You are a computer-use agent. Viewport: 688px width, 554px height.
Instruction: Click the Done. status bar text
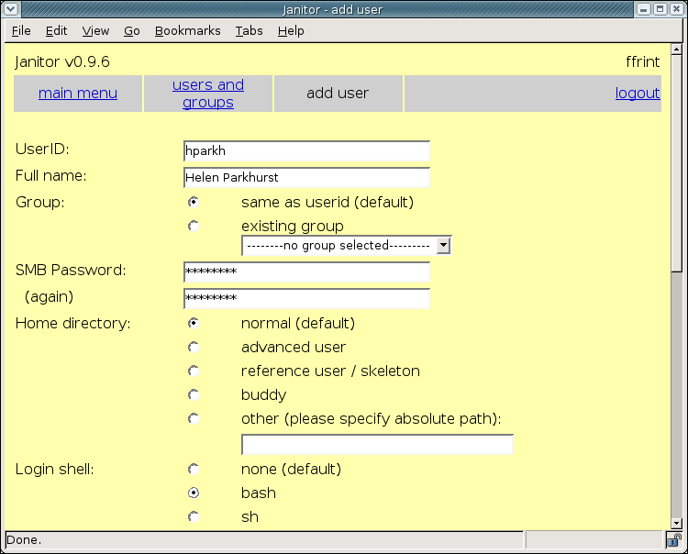tap(24, 540)
